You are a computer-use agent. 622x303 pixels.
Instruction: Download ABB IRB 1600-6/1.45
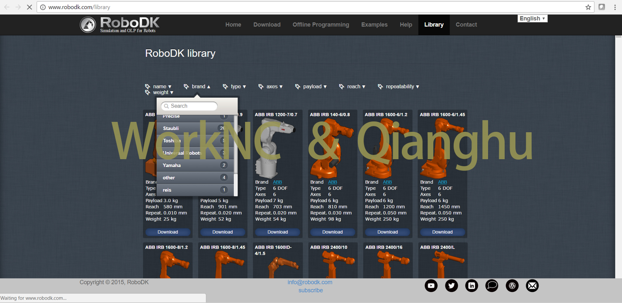point(442,232)
